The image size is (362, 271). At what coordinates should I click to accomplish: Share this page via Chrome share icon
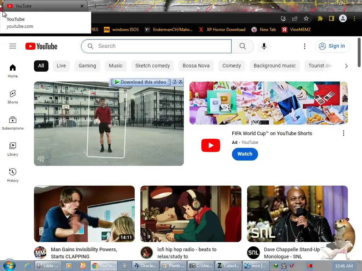[295, 18]
